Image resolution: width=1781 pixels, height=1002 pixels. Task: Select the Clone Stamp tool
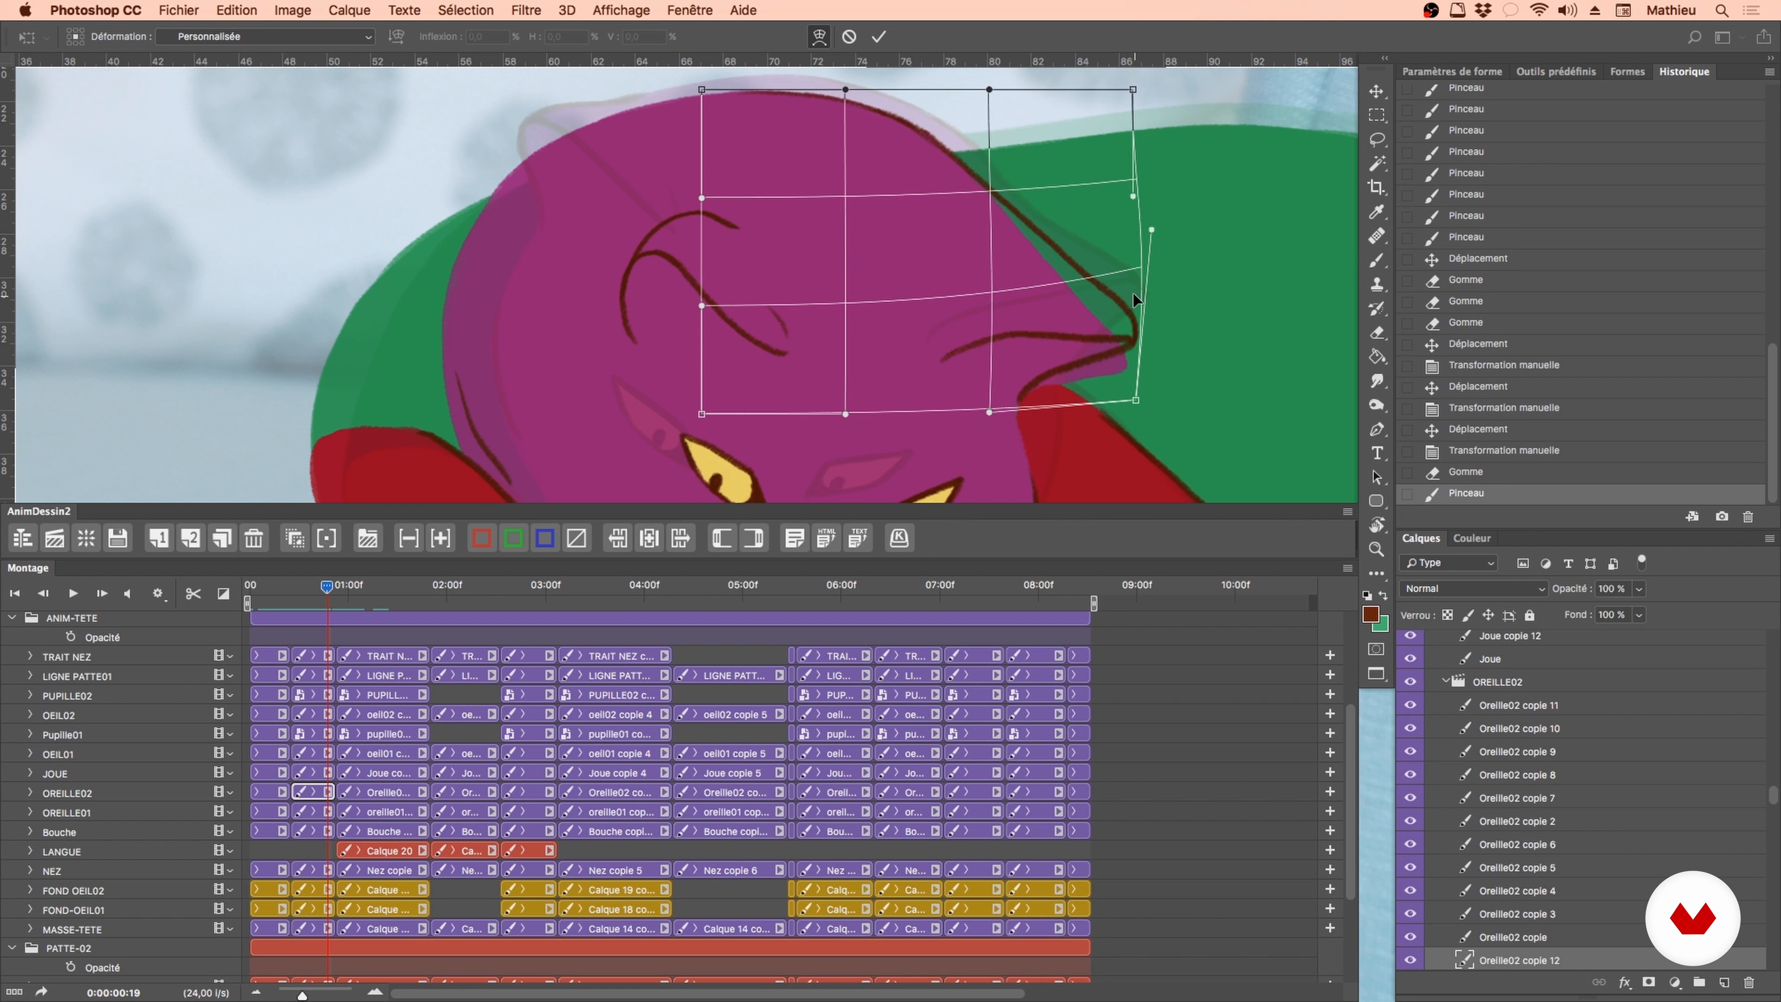(x=1377, y=284)
